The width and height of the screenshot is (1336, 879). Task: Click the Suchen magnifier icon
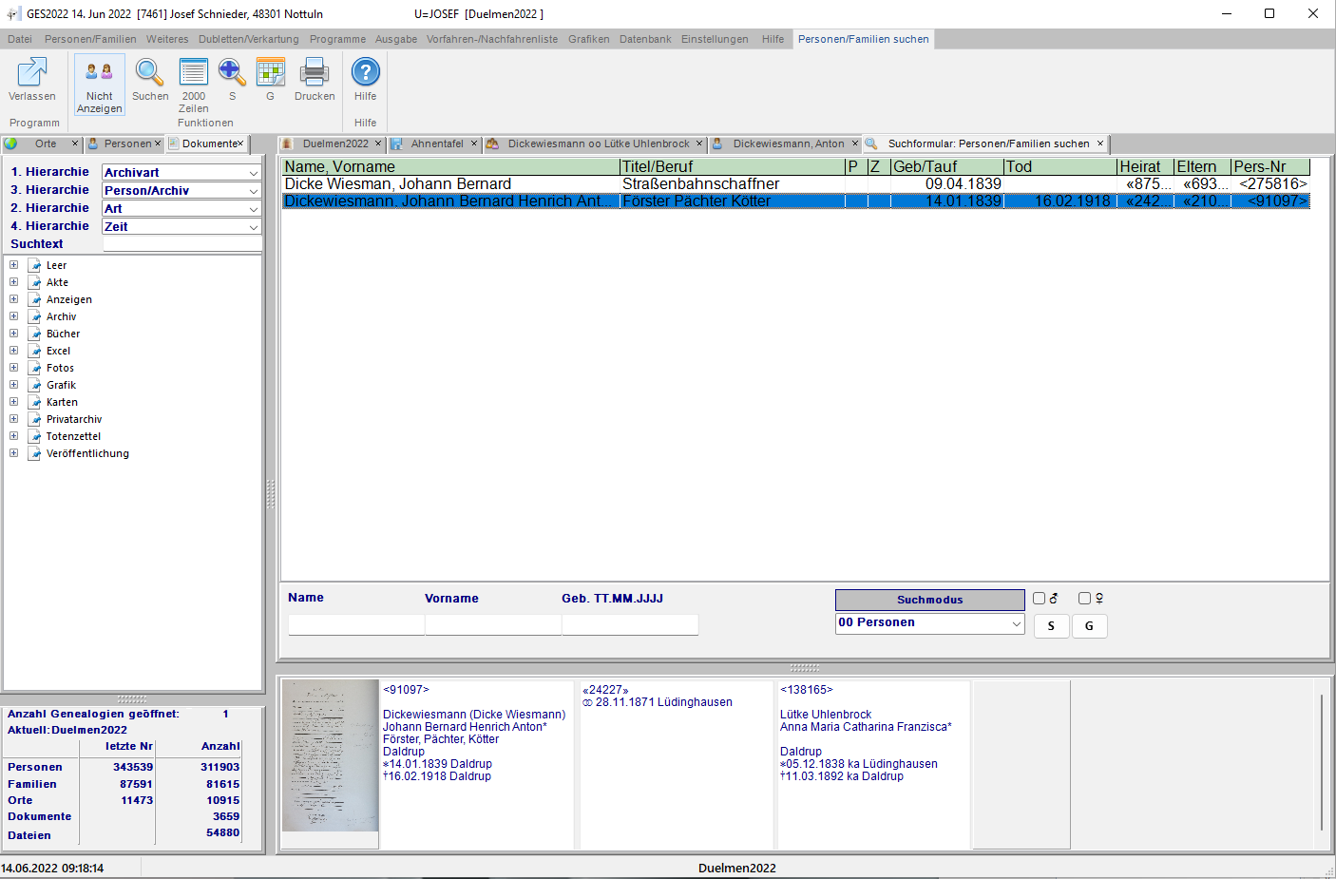click(149, 72)
